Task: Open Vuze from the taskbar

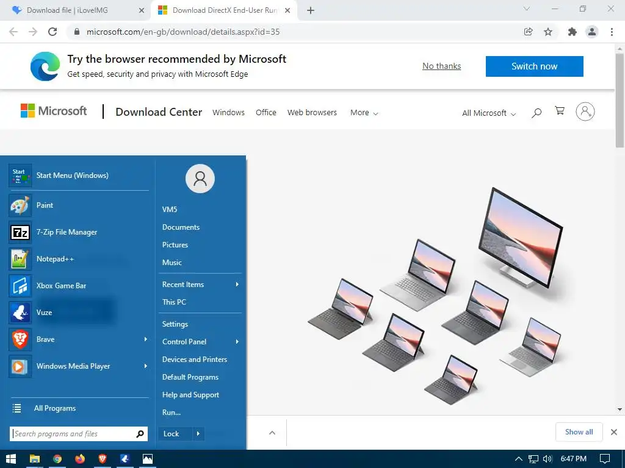Action: tap(125, 459)
